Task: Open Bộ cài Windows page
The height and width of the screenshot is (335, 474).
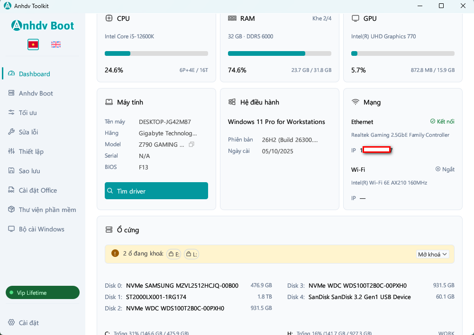Action: tap(42, 229)
